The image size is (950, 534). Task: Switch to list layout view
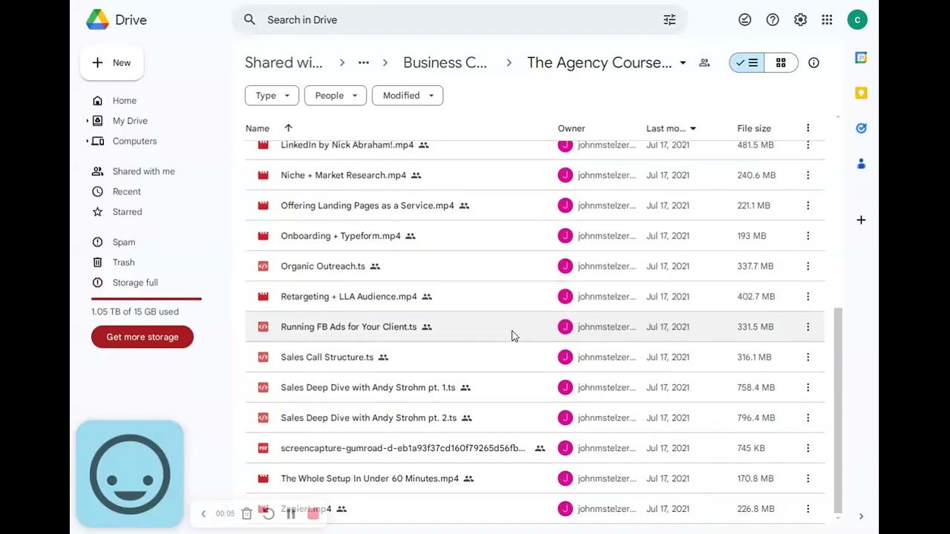point(747,63)
